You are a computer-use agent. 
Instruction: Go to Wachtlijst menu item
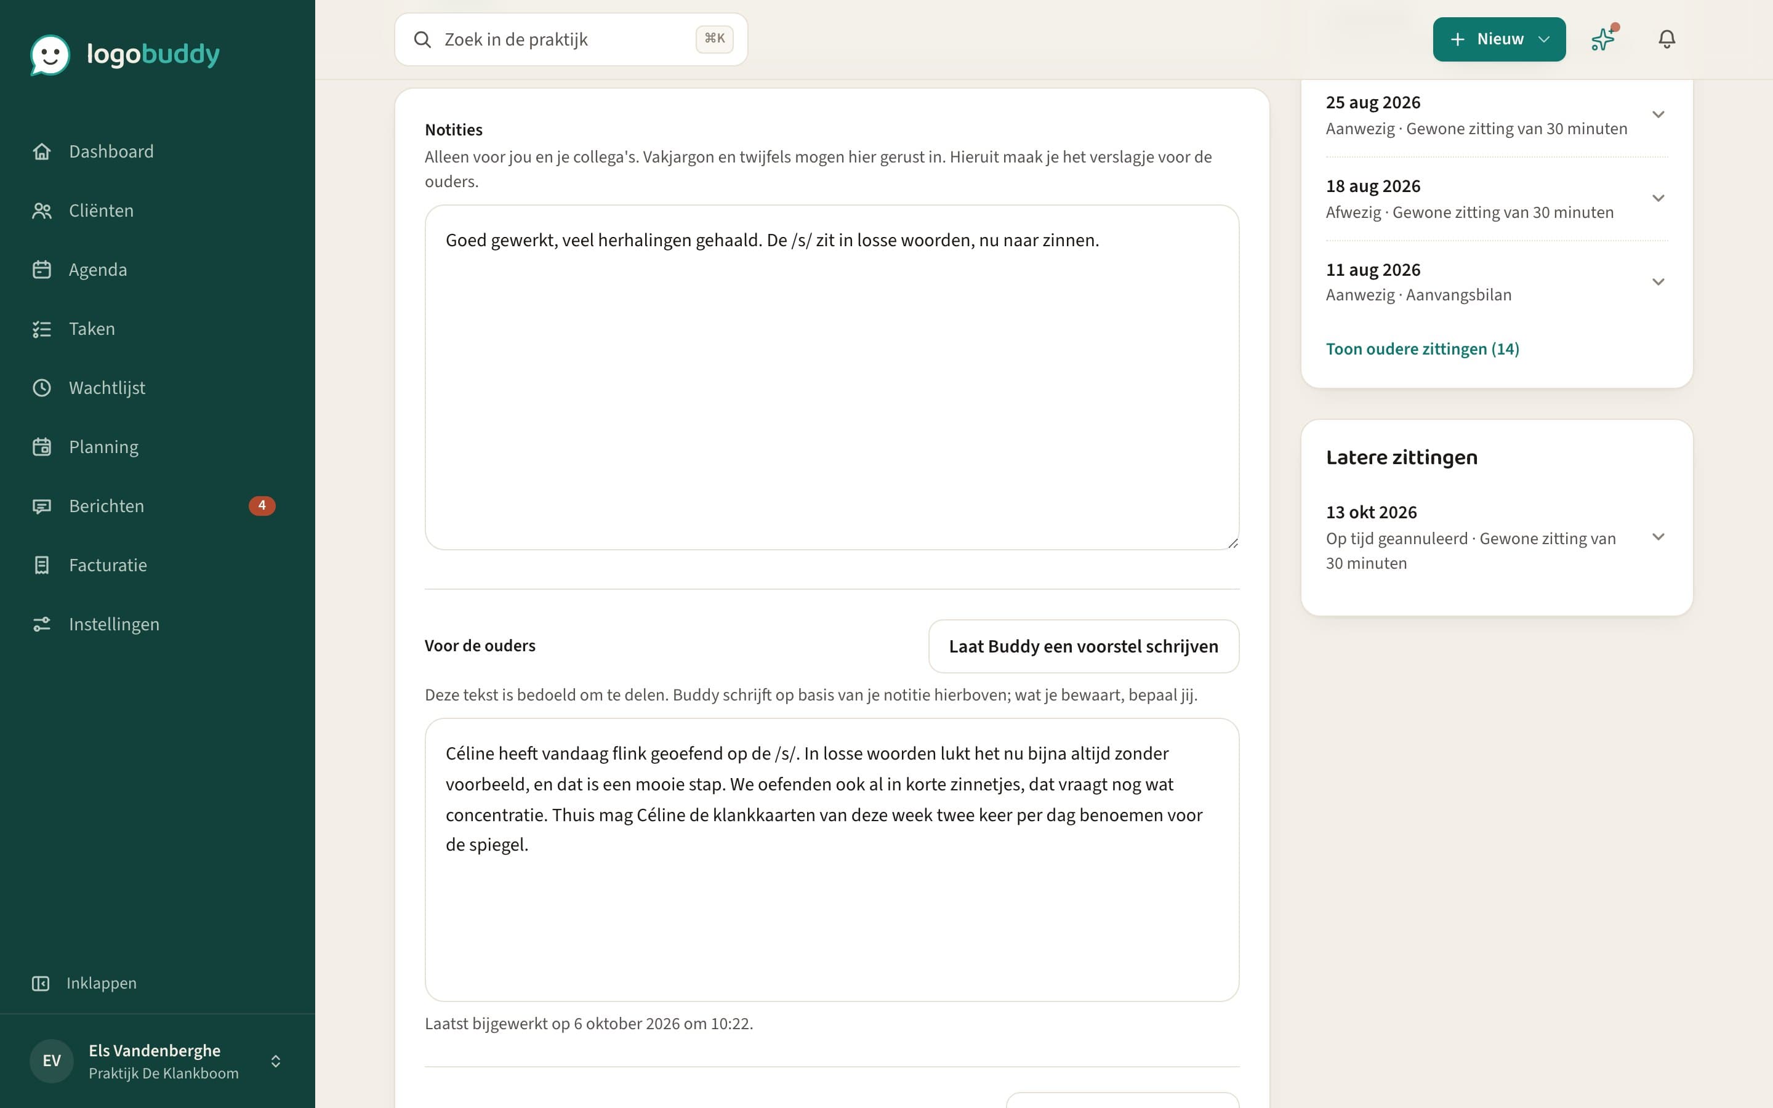click(x=158, y=388)
